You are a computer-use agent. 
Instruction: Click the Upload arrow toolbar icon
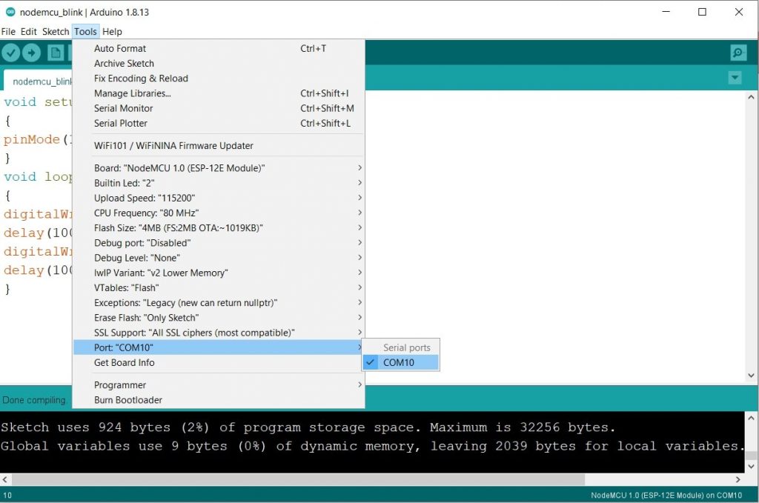pyautogui.click(x=31, y=53)
